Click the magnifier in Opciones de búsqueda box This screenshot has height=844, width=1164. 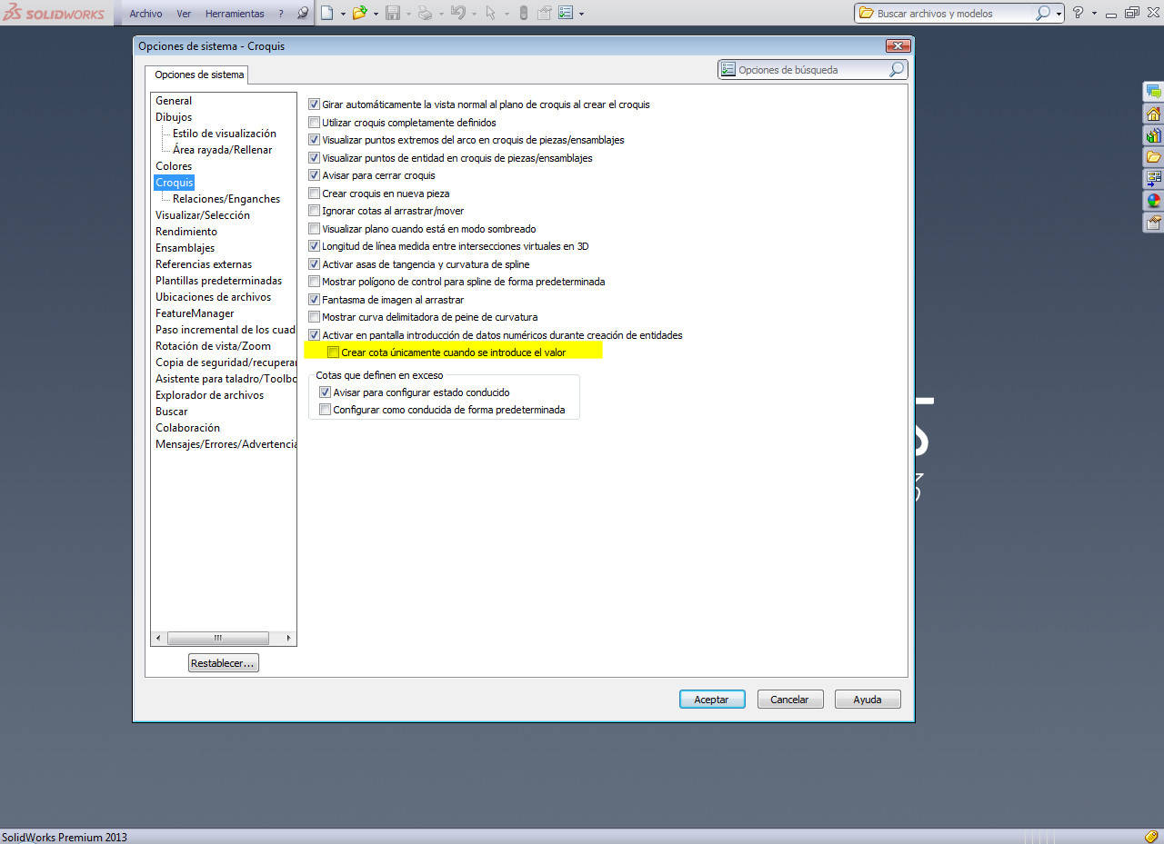[896, 70]
